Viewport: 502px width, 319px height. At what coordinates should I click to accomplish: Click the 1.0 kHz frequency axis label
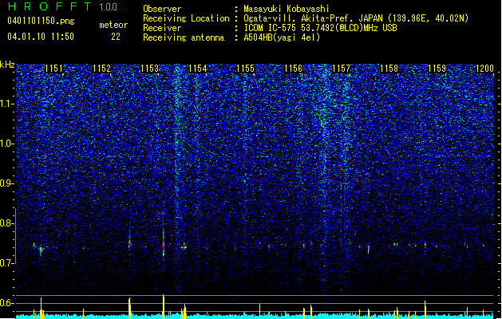pyautogui.click(x=7, y=144)
